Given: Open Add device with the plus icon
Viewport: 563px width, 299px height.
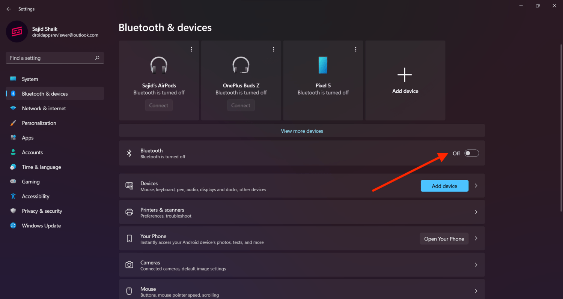Looking at the screenshot, I should tap(405, 75).
